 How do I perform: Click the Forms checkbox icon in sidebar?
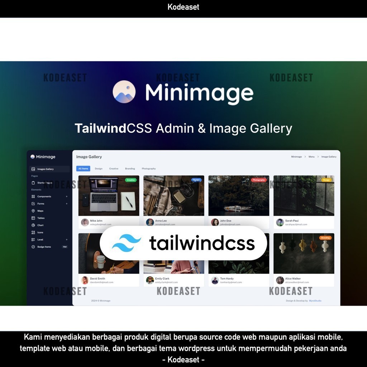33,204
